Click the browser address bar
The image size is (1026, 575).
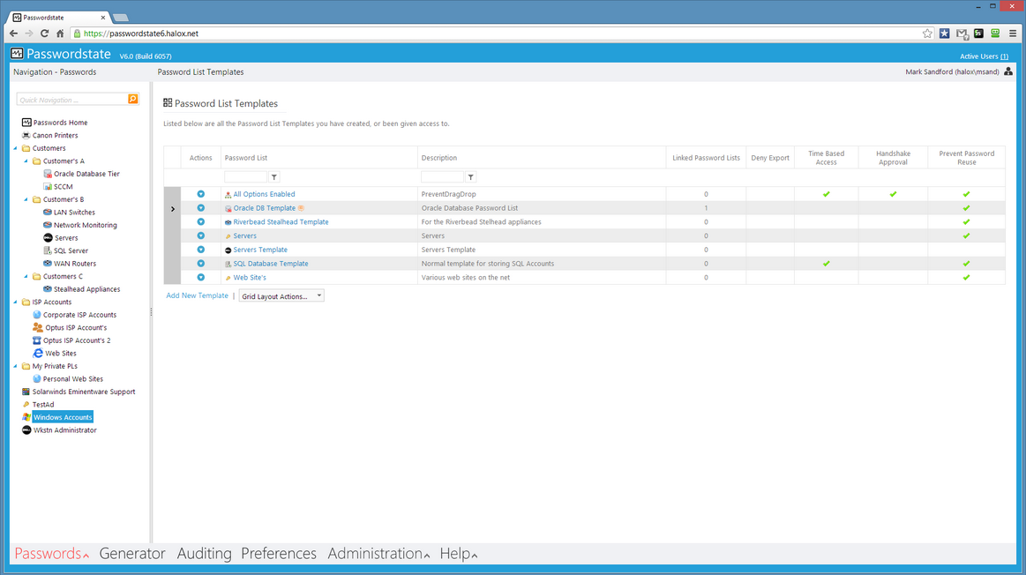pos(494,34)
